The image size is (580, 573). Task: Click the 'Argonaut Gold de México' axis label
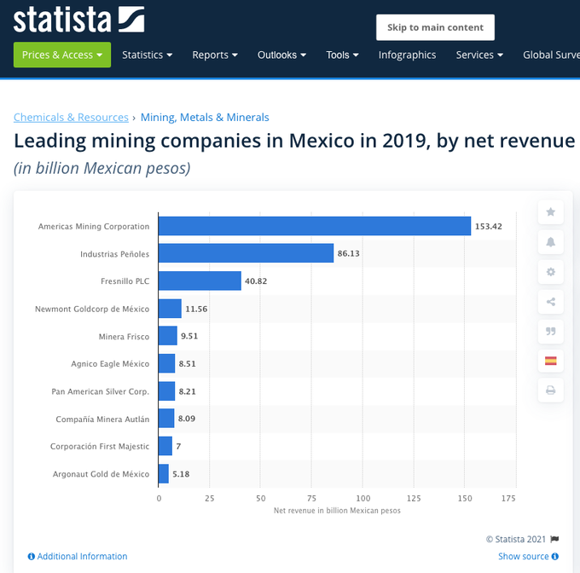[x=101, y=474]
